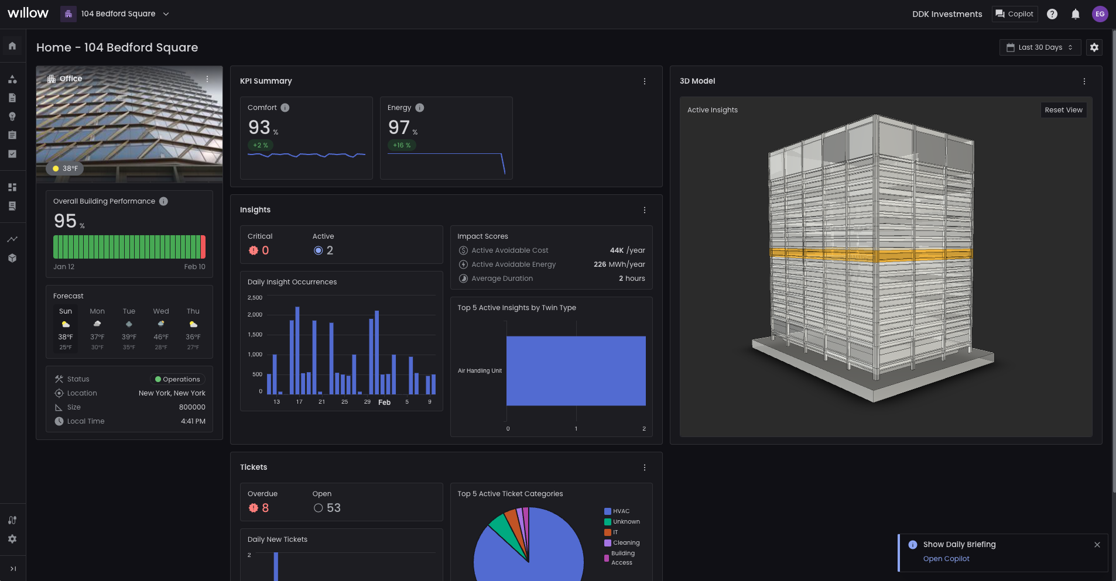The width and height of the screenshot is (1116, 581).
Task: Open the Insights panel options menu
Action: click(645, 210)
